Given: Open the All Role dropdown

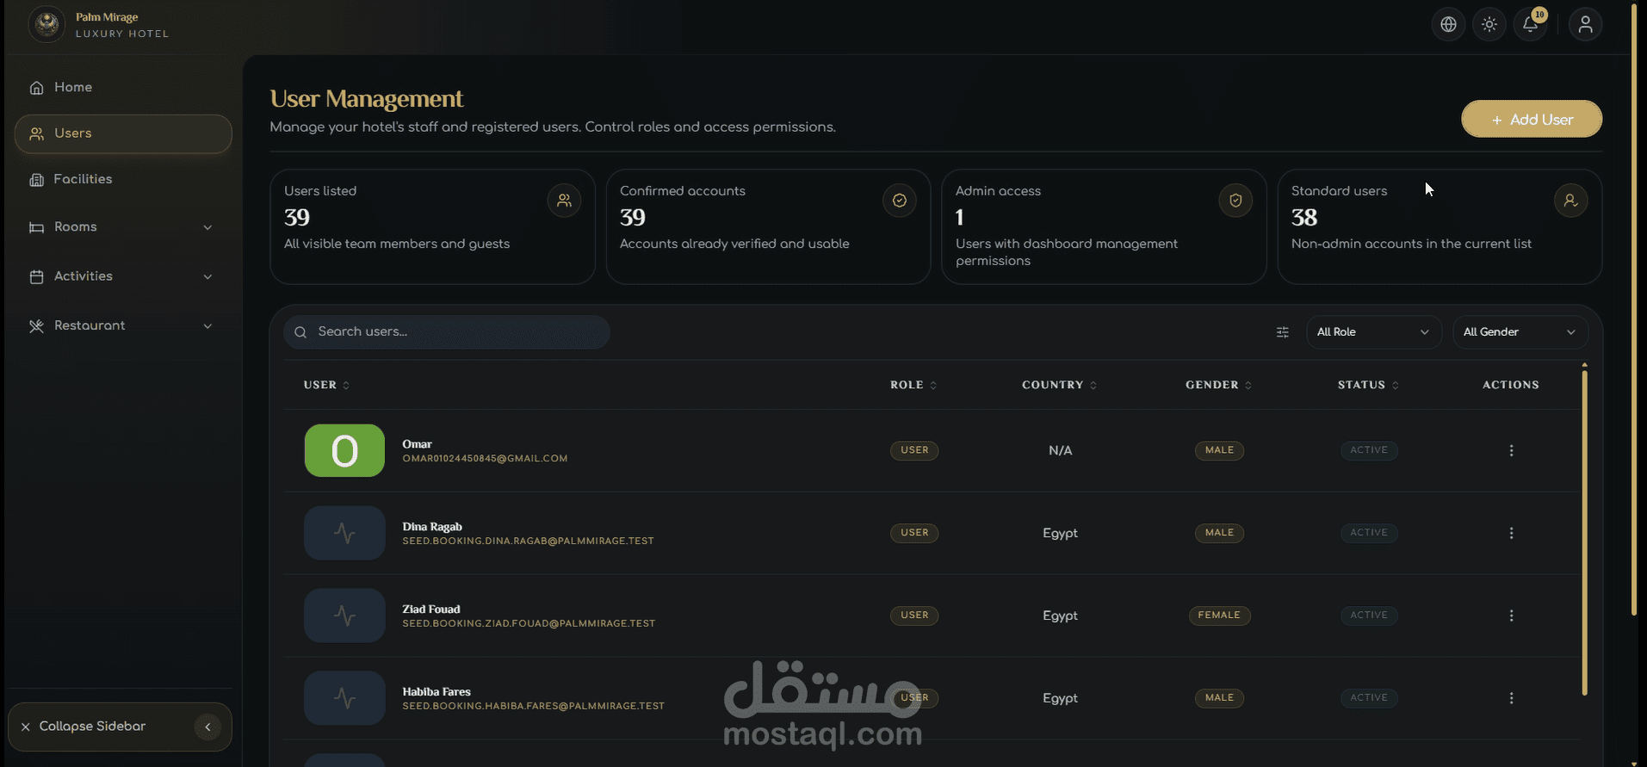Looking at the screenshot, I should click(x=1372, y=332).
